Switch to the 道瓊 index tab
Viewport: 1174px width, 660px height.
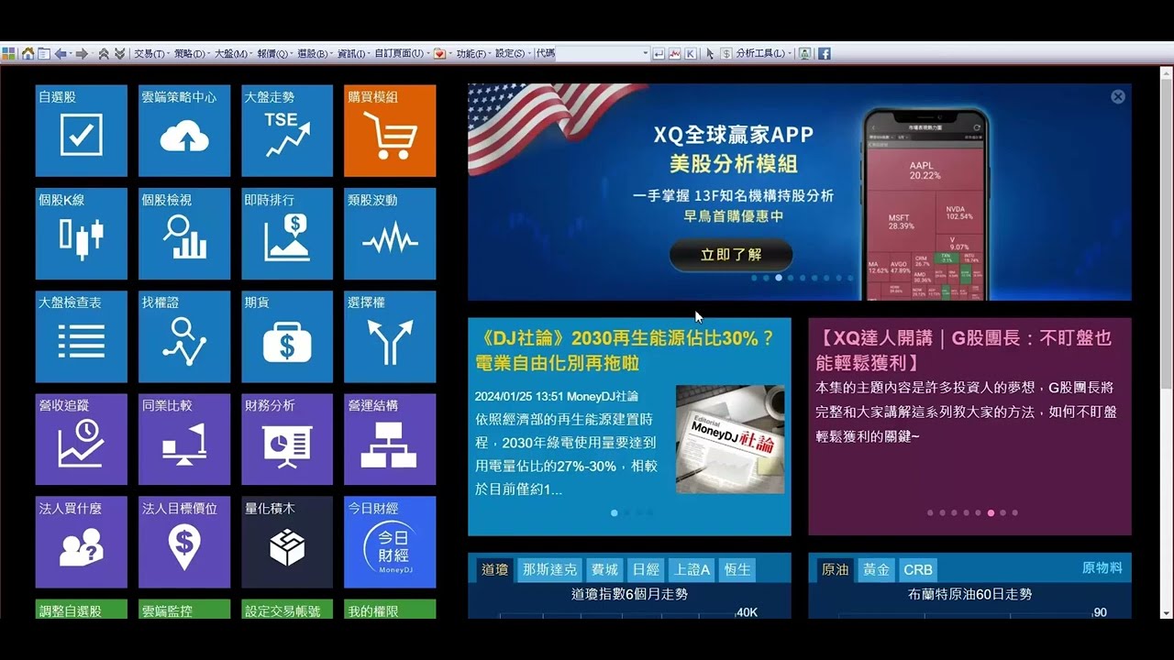495,569
